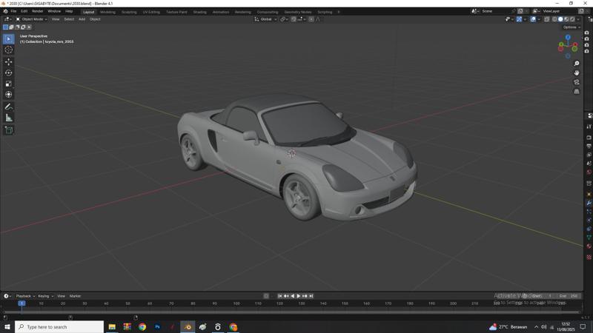Image resolution: width=593 pixels, height=333 pixels.
Task: Open the Global transform orientation dropdown
Action: click(266, 19)
